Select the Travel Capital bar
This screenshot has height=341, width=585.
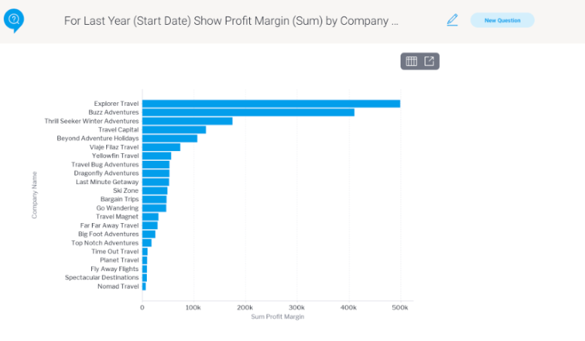pos(174,130)
